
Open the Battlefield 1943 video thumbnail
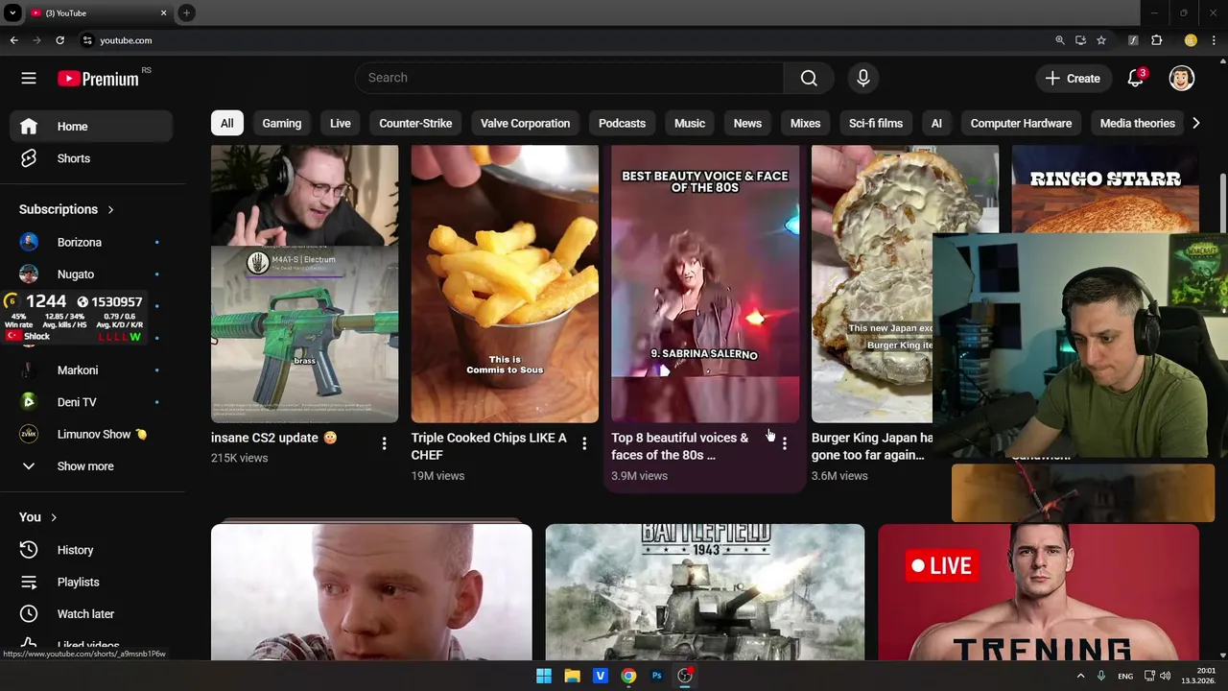tap(705, 592)
